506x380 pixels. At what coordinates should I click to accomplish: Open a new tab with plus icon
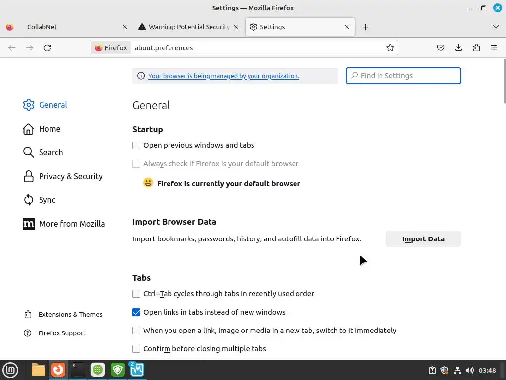[x=366, y=27]
